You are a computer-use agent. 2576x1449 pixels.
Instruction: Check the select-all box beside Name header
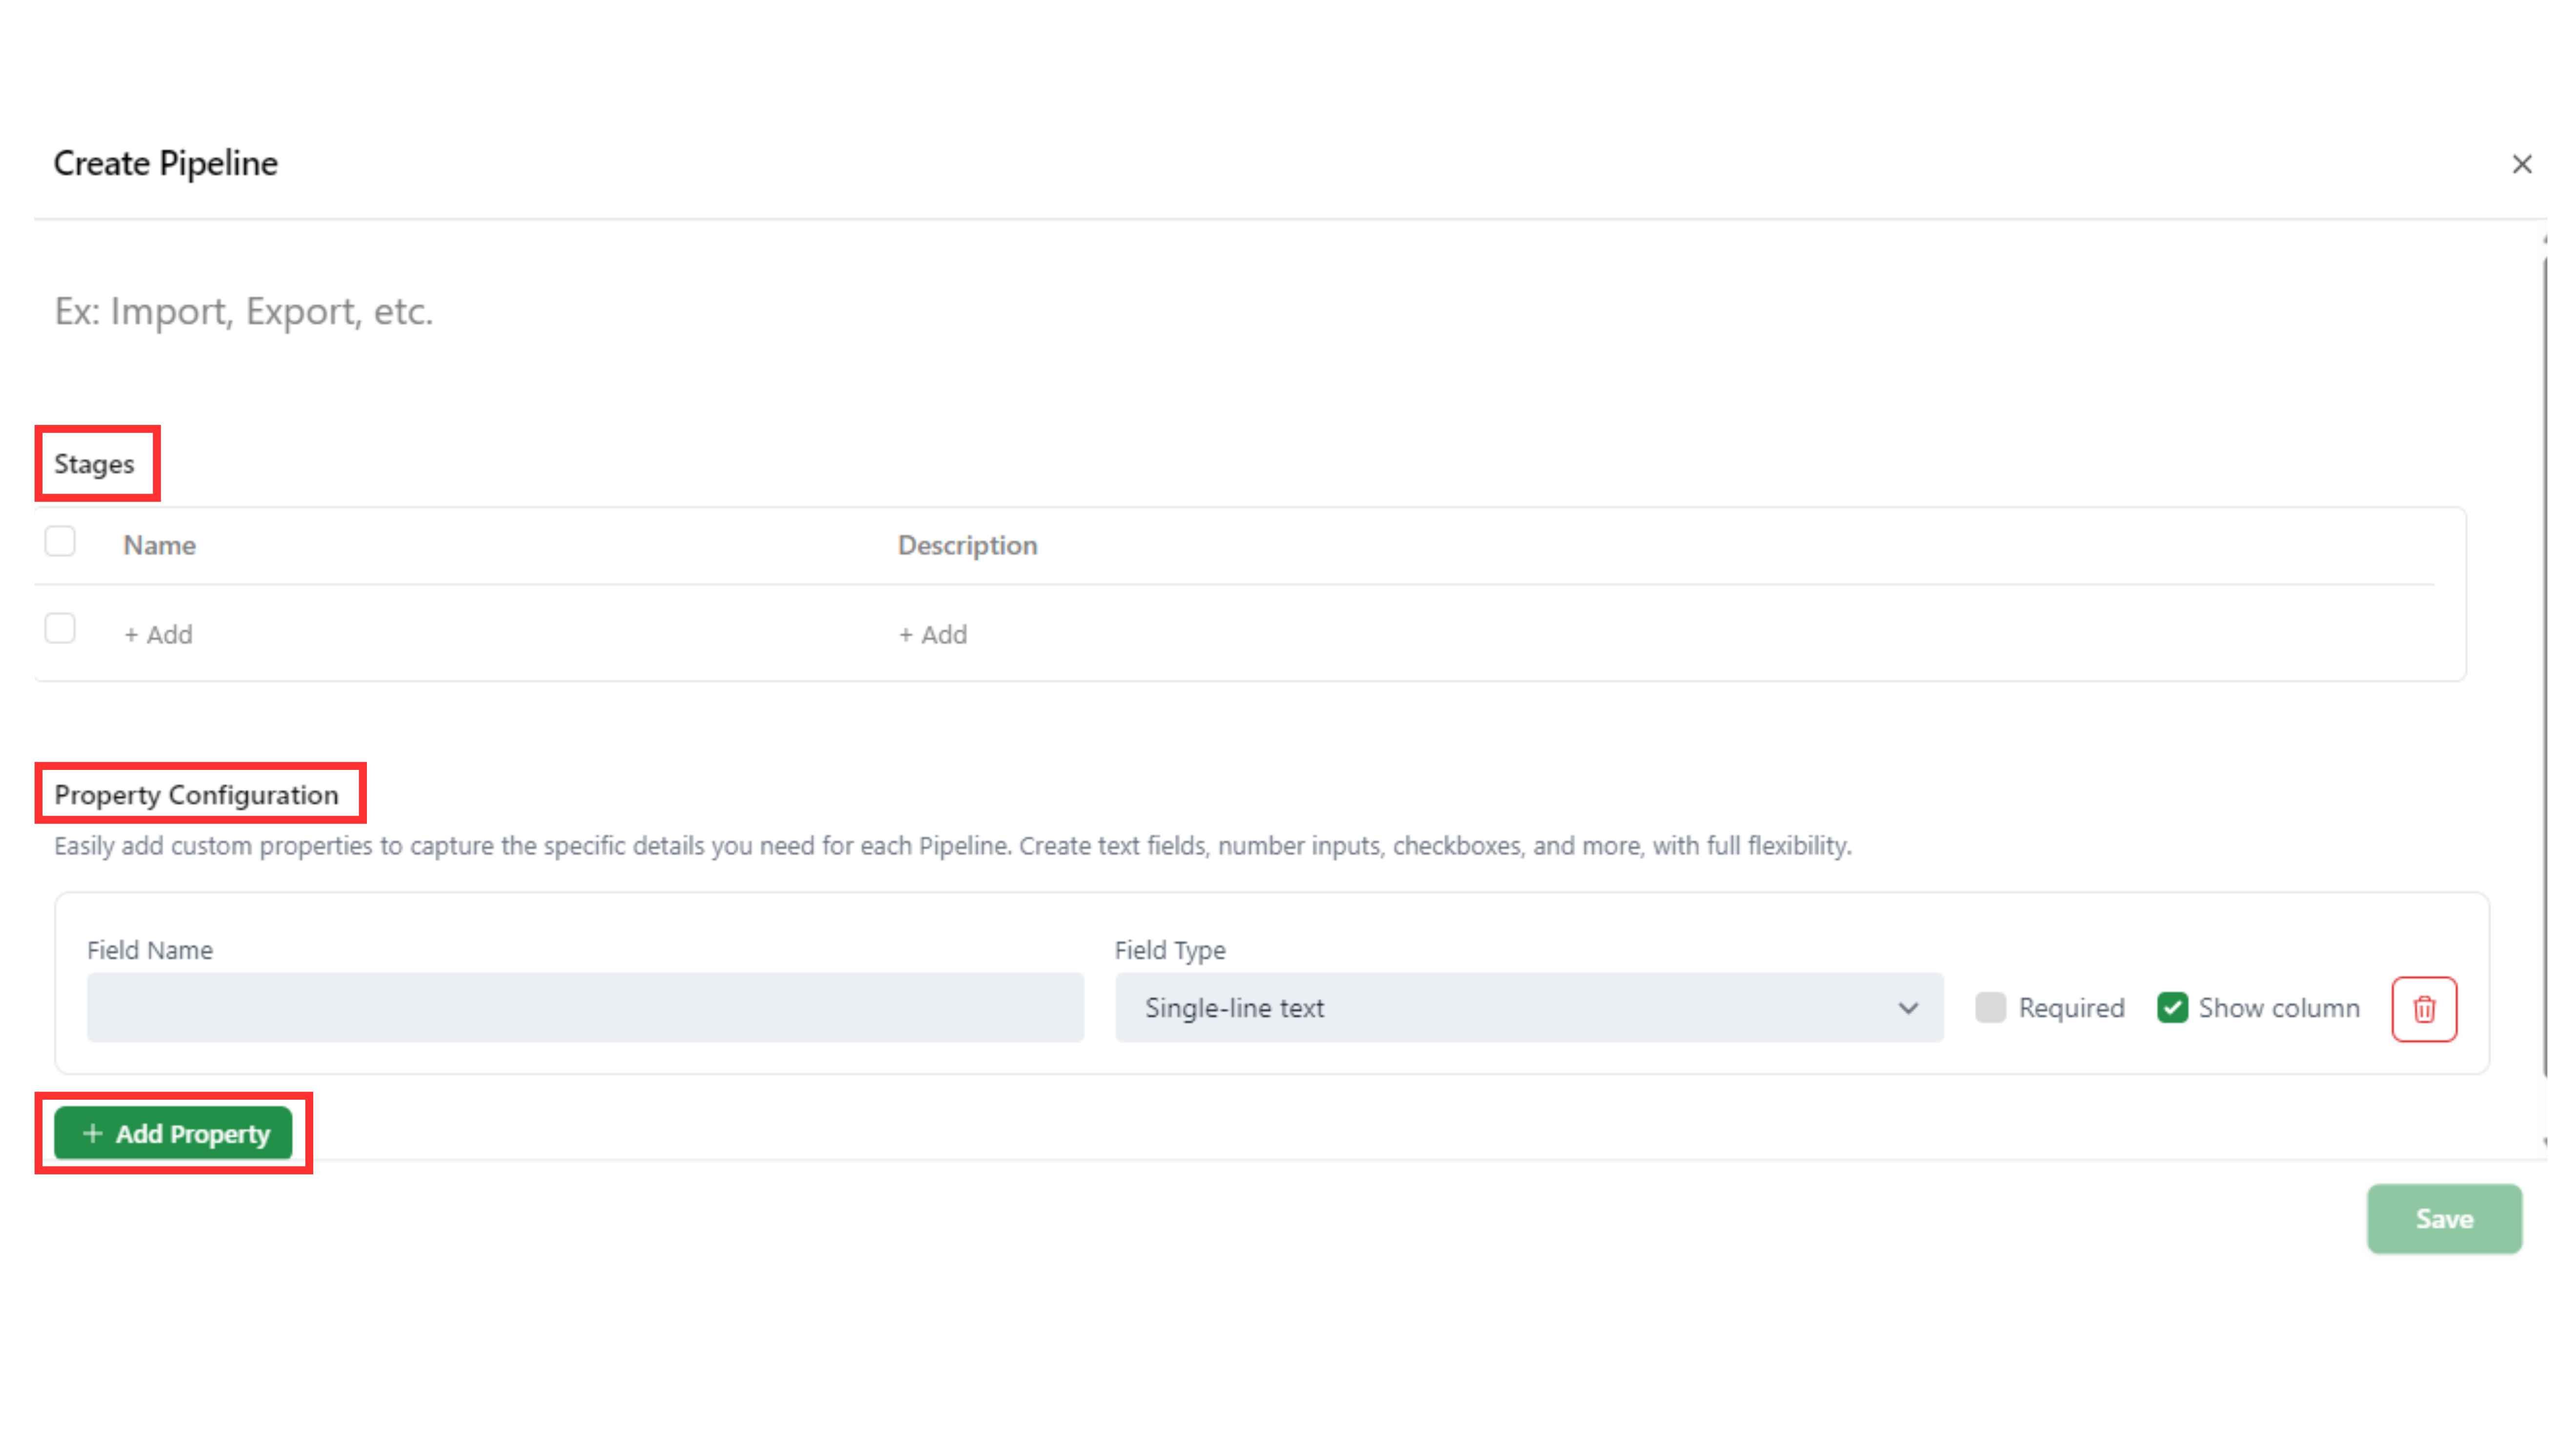tap(60, 542)
